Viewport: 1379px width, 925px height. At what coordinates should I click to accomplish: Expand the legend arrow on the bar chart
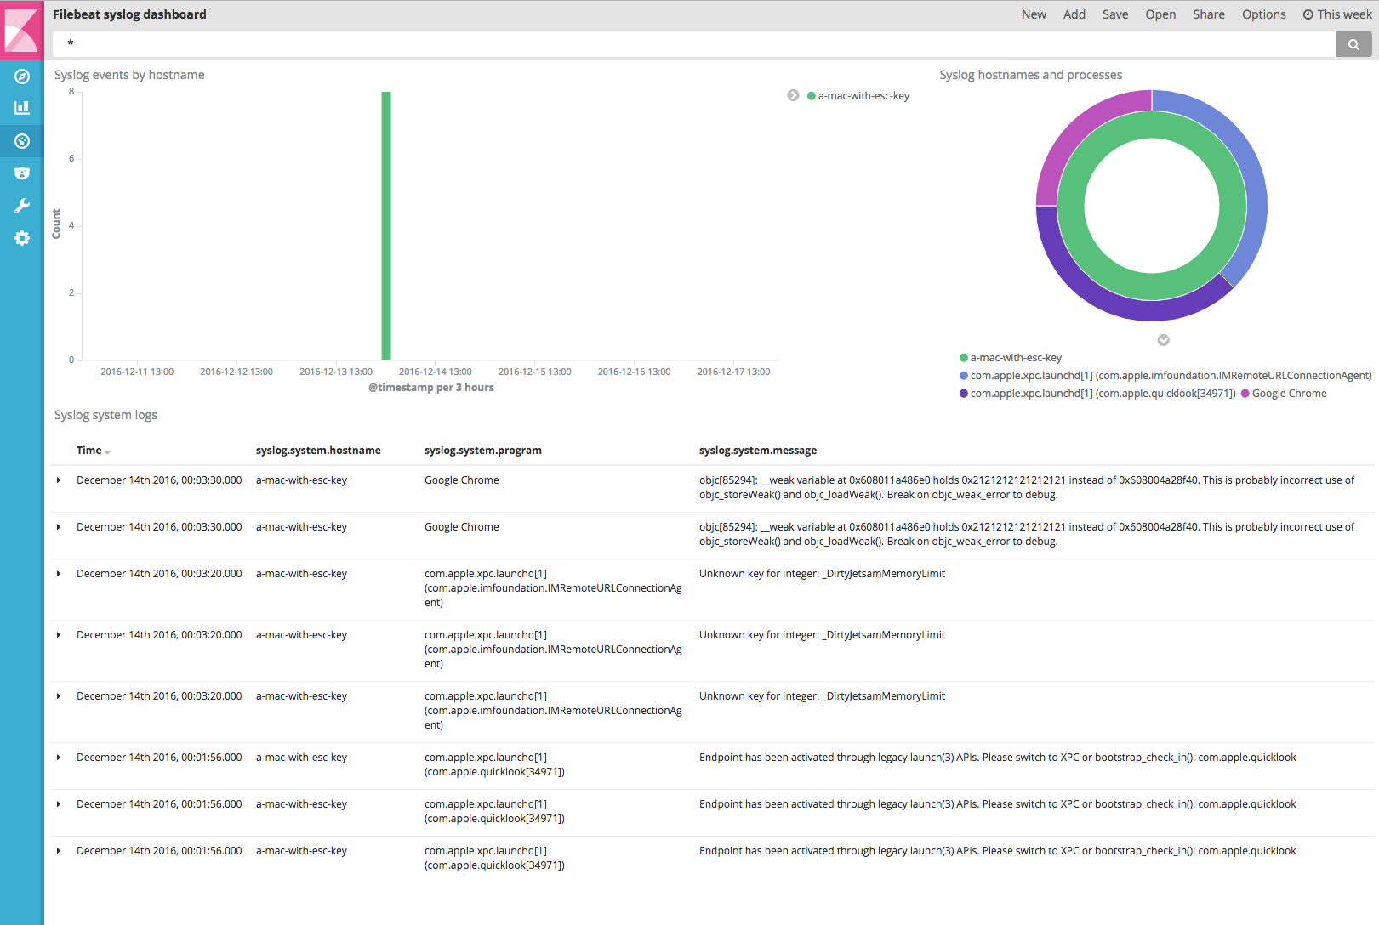793,95
